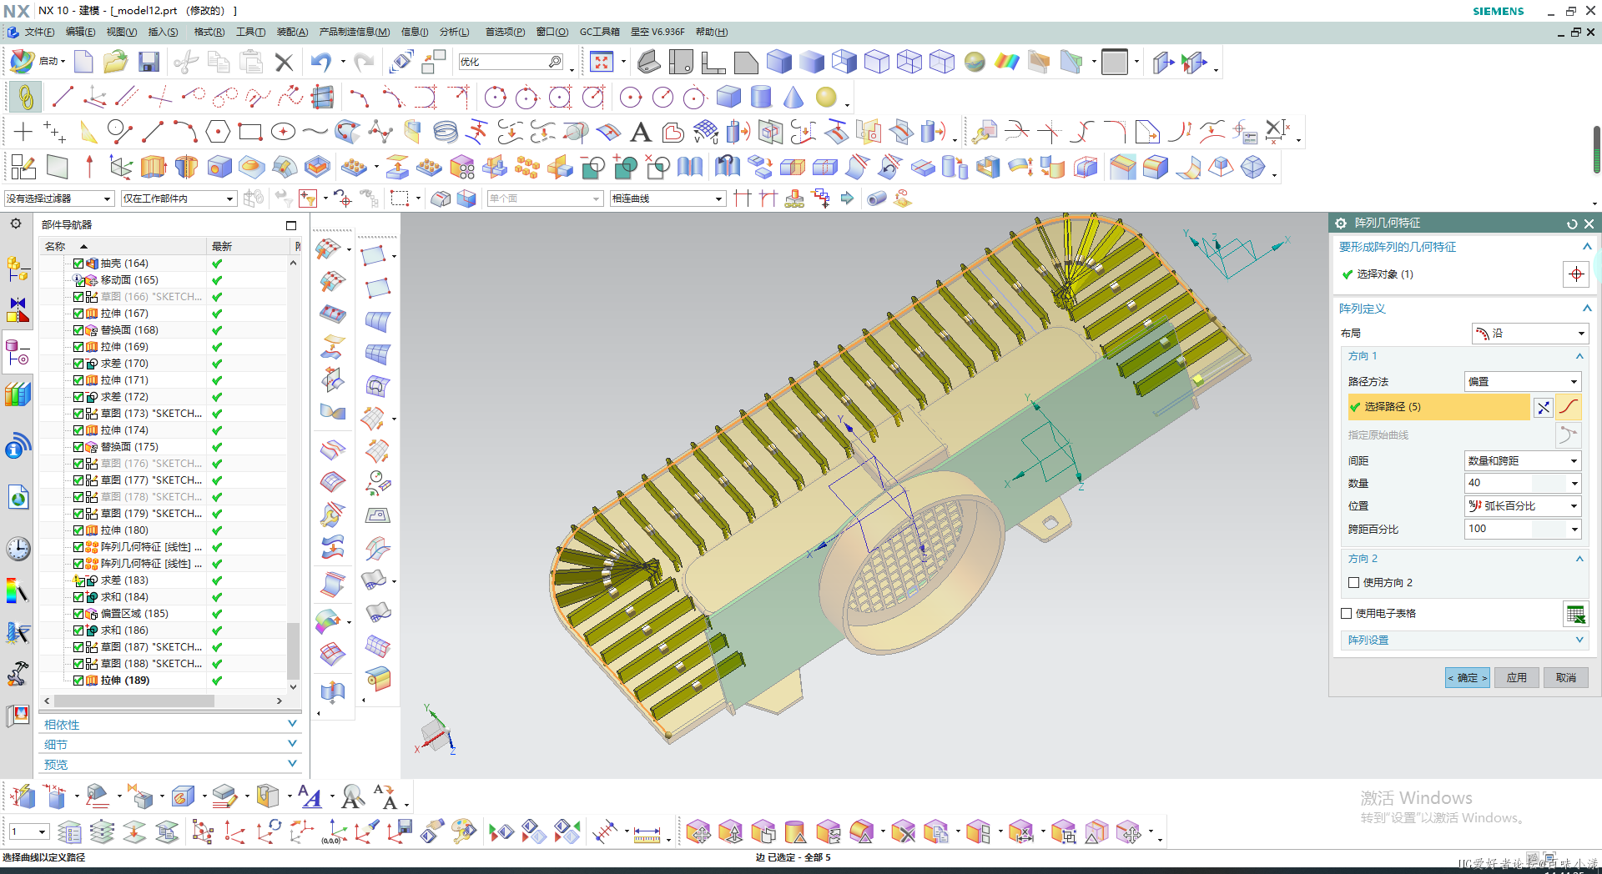This screenshot has height=874, width=1602.
Task: Click the Part Navigator settings gear
Action: 16,224
